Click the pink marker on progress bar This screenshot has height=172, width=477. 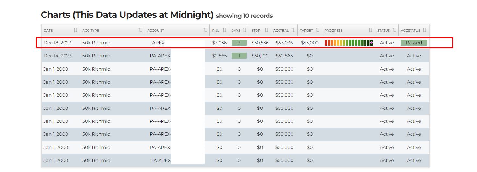pos(371,43)
